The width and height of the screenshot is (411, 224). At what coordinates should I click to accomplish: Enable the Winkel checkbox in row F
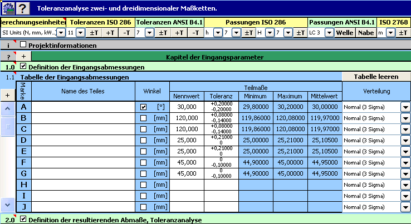tap(143, 162)
